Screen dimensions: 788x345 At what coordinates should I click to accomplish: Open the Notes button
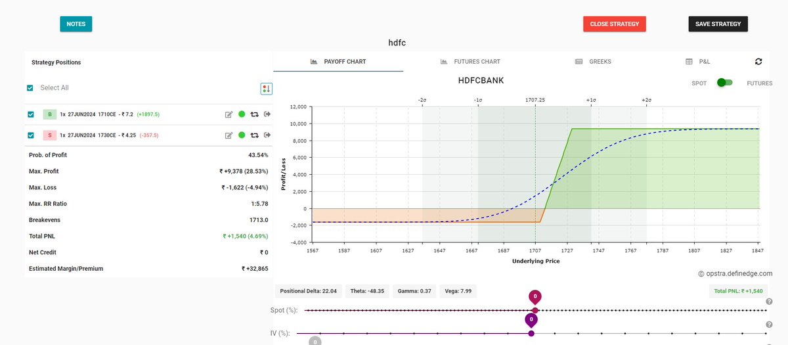point(76,24)
